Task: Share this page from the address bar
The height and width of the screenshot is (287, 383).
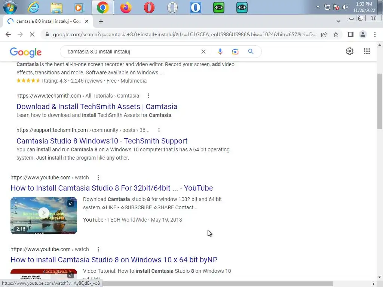Action: 324,35
